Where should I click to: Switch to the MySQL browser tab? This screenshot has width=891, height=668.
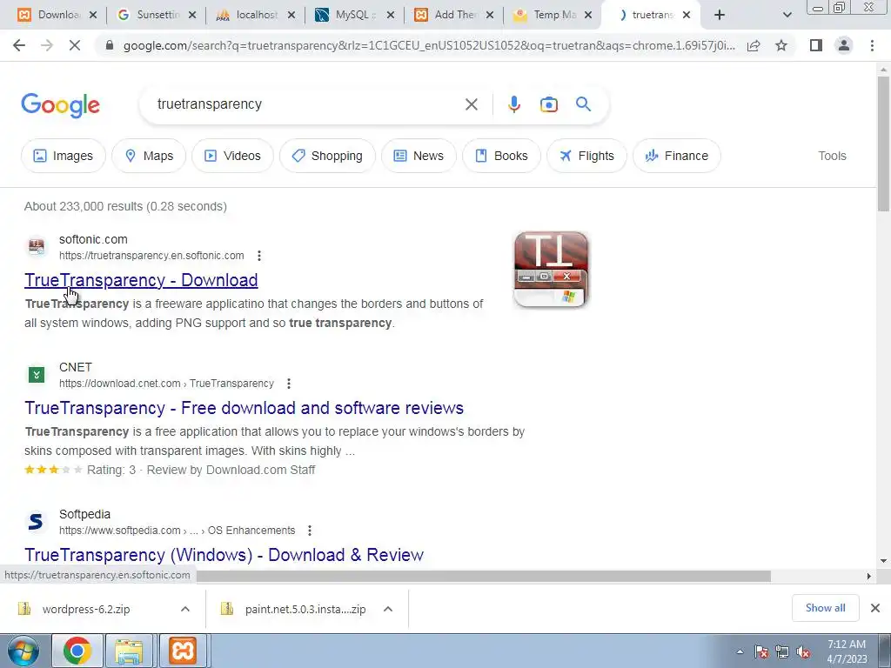353,16
